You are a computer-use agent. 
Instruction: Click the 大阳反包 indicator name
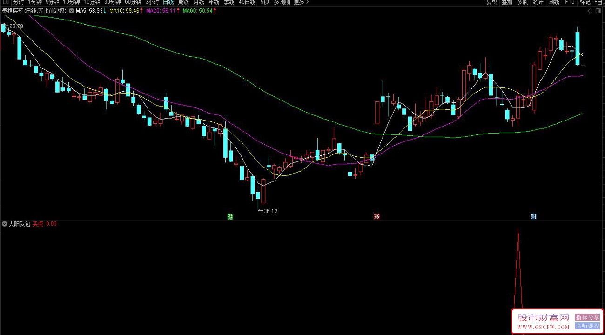20,224
